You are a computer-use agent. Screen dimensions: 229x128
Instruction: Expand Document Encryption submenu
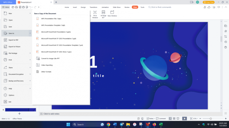click(x=16, y=74)
